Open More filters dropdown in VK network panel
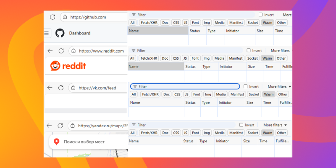This screenshot has width=336, height=168. point(279,87)
